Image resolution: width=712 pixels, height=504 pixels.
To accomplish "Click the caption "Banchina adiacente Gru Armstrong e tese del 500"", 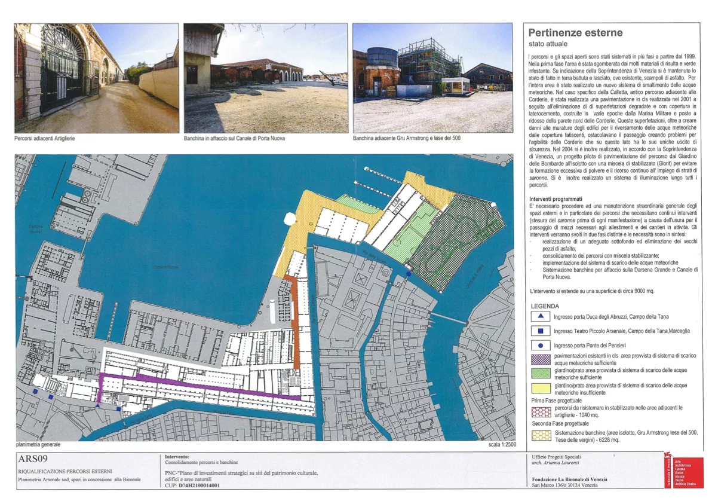I will 407,138.
